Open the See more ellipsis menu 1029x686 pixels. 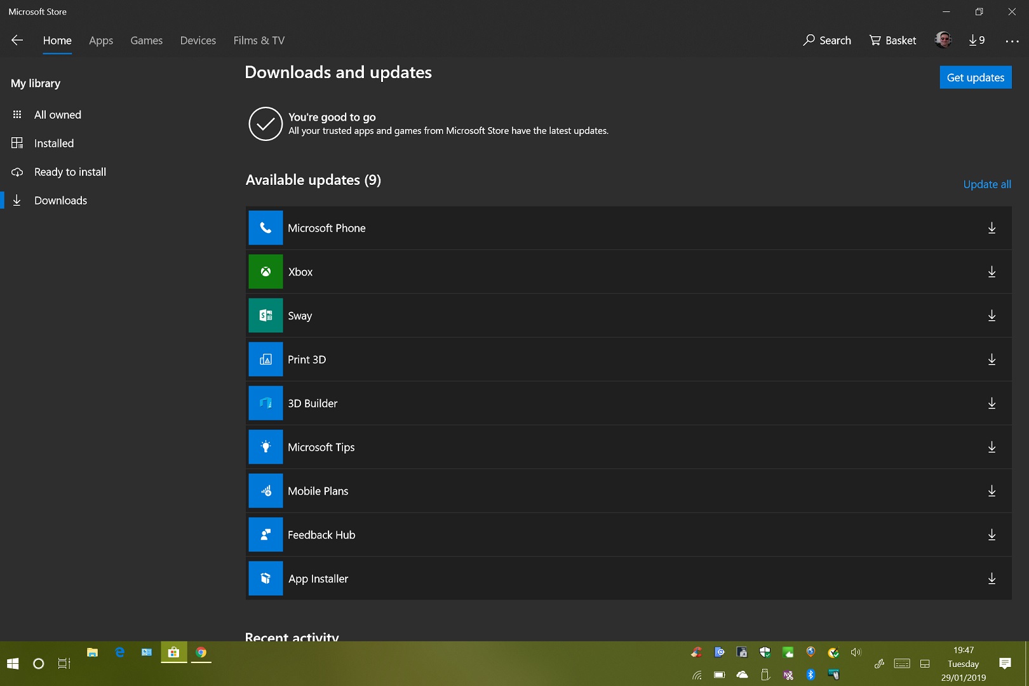[1012, 41]
